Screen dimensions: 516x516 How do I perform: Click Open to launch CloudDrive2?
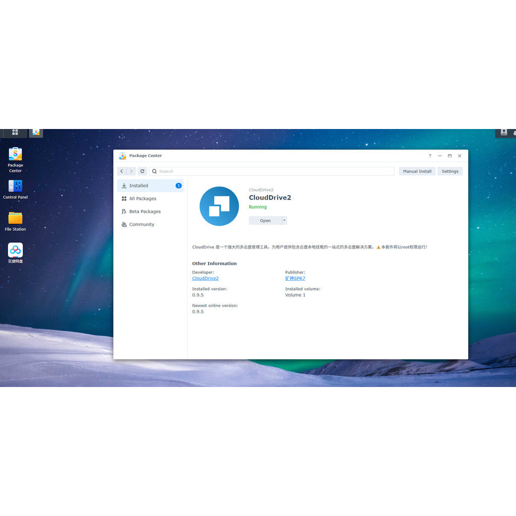(x=265, y=221)
